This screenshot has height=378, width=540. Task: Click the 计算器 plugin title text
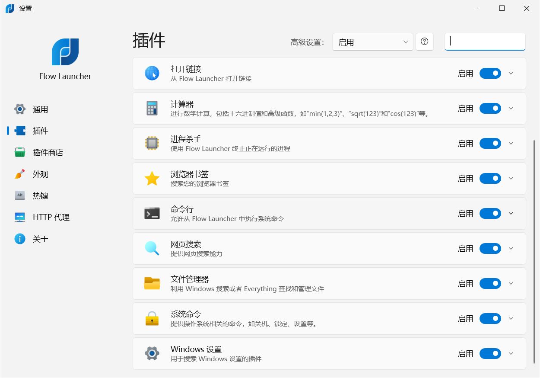pyautogui.click(x=182, y=104)
